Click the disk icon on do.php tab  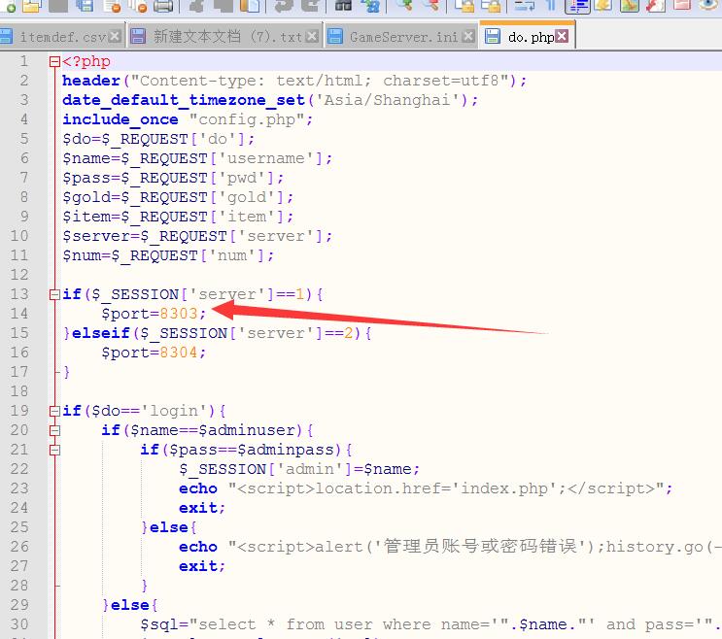point(493,36)
